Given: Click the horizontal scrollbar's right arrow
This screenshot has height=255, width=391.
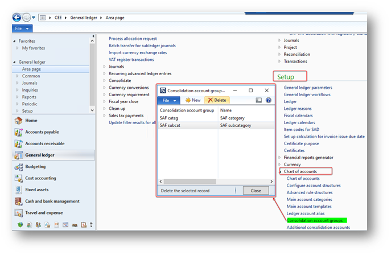Looking at the screenshot, I should pyautogui.click(x=271, y=182).
